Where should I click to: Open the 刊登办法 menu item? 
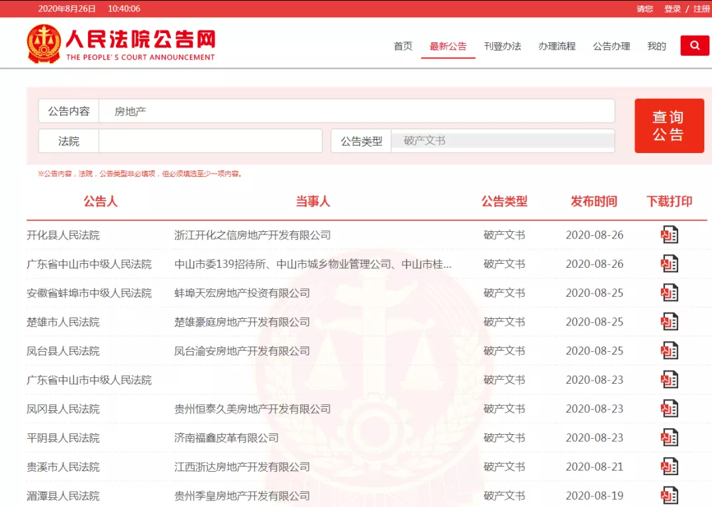pos(503,46)
